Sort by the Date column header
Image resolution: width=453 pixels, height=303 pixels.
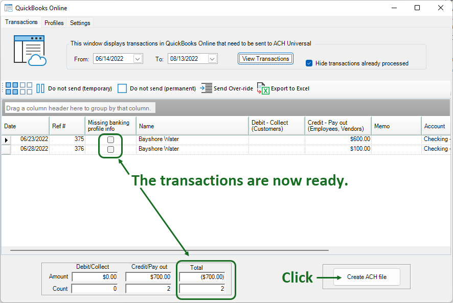[26, 126]
